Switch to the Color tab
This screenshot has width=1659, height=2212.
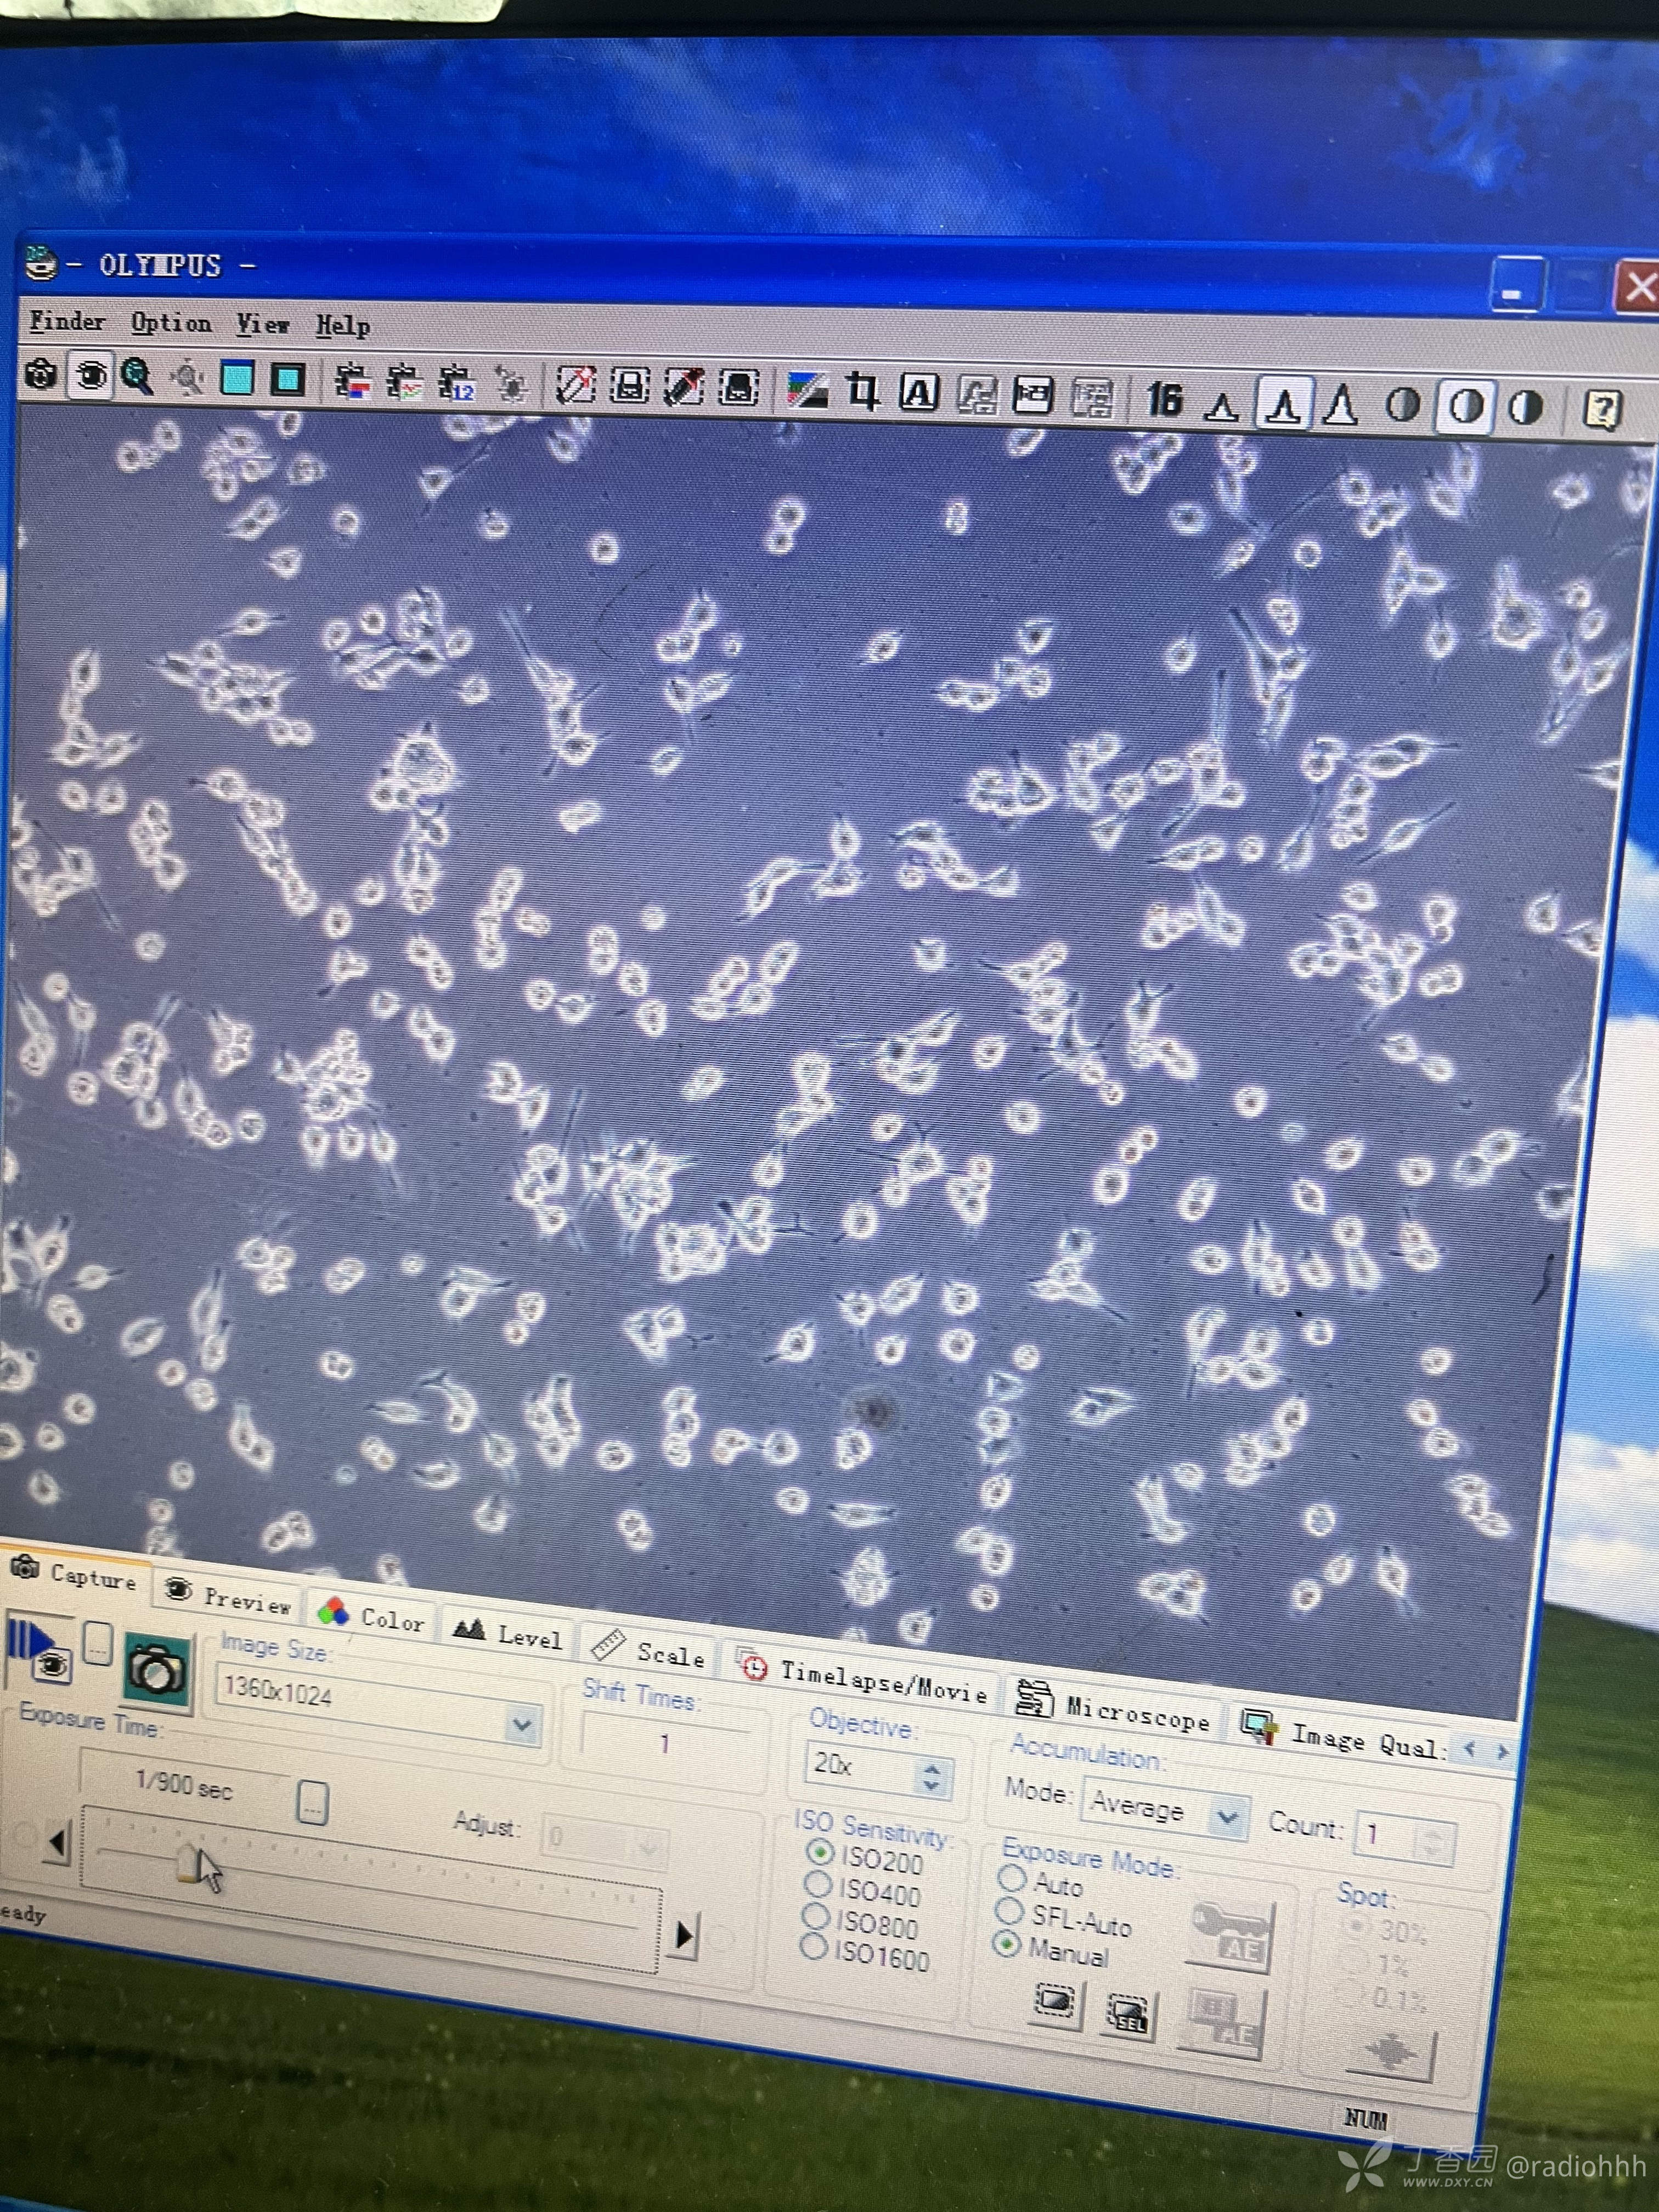click(371, 1616)
